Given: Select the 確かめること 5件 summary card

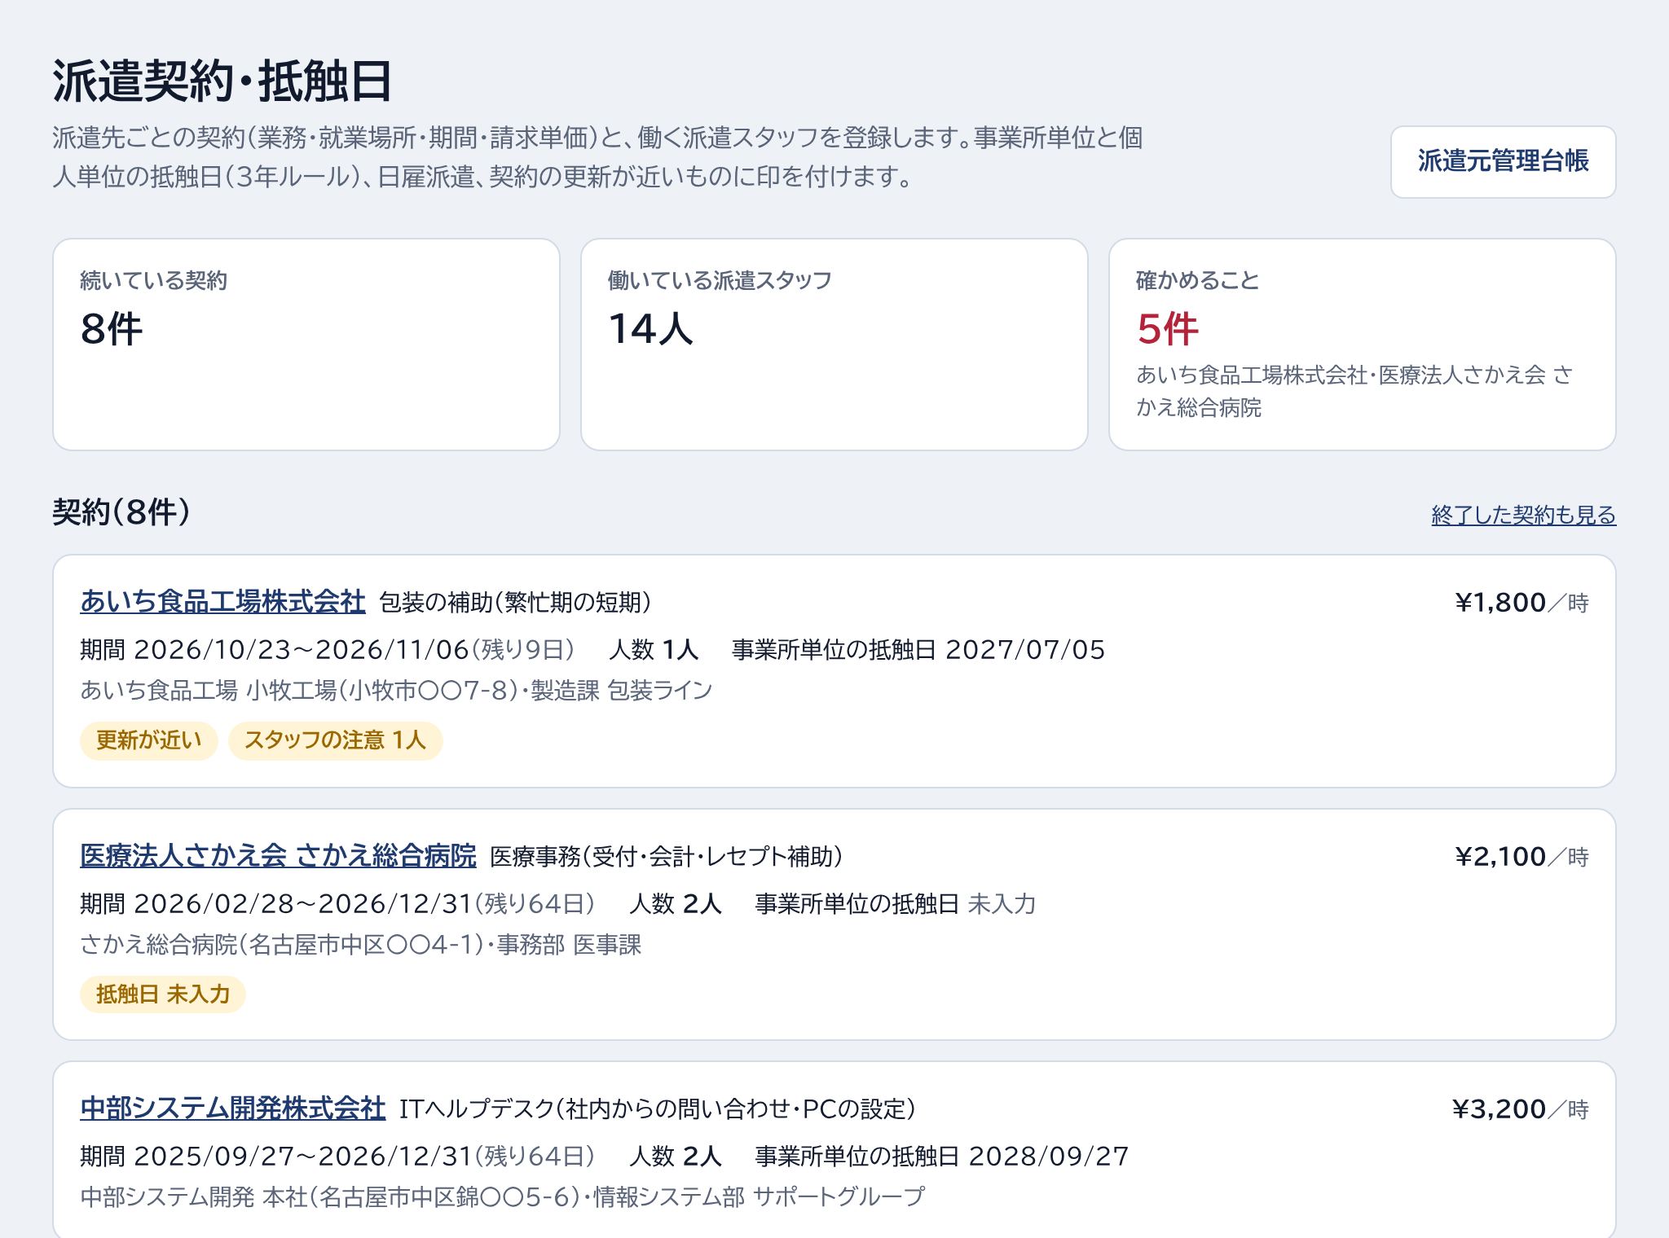Looking at the screenshot, I should 1362,345.
